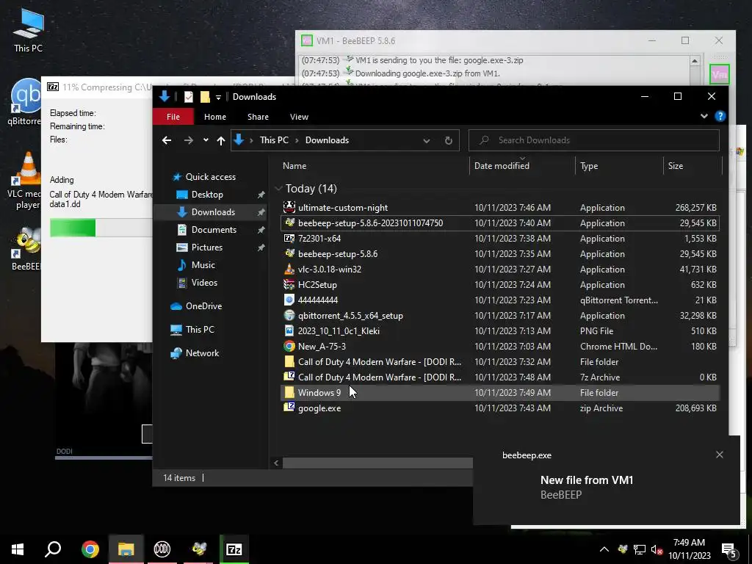This screenshot has width=752, height=564.
Task: Select Pictures in the navigation pane
Action: coord(206,247)
